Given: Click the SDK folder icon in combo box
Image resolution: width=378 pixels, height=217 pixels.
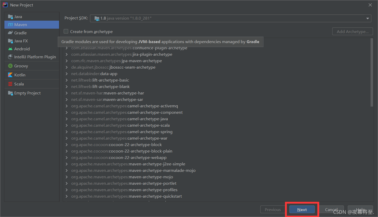Looking at the screenshot, I should pos(97,18).
